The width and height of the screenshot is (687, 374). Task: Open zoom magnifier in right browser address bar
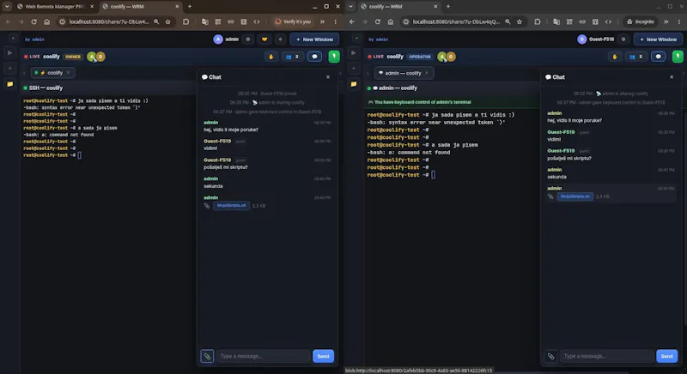[x=508, y=21]
